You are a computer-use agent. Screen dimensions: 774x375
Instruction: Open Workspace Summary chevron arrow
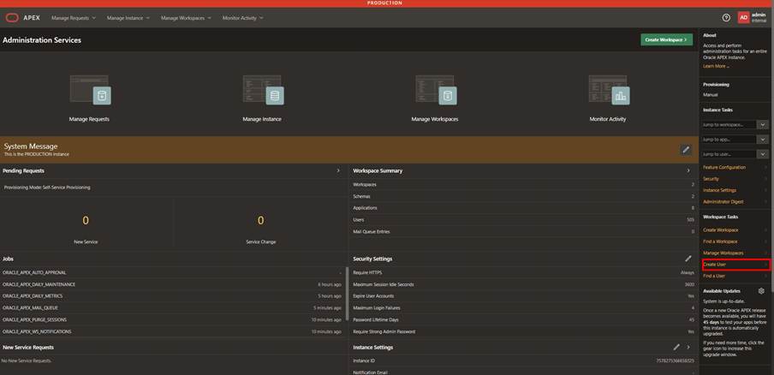tap(688, 170)
